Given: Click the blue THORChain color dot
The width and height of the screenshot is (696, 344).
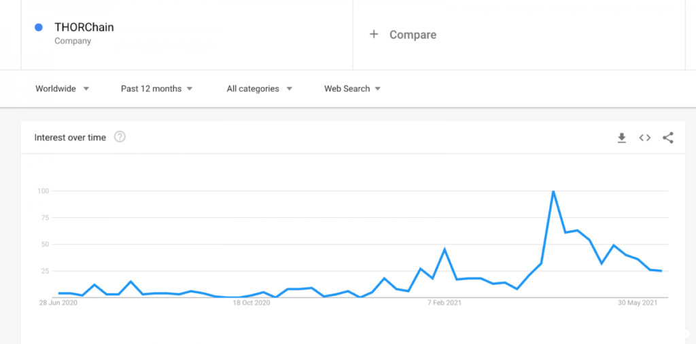Looking at the screenshot, I should 39,27.
